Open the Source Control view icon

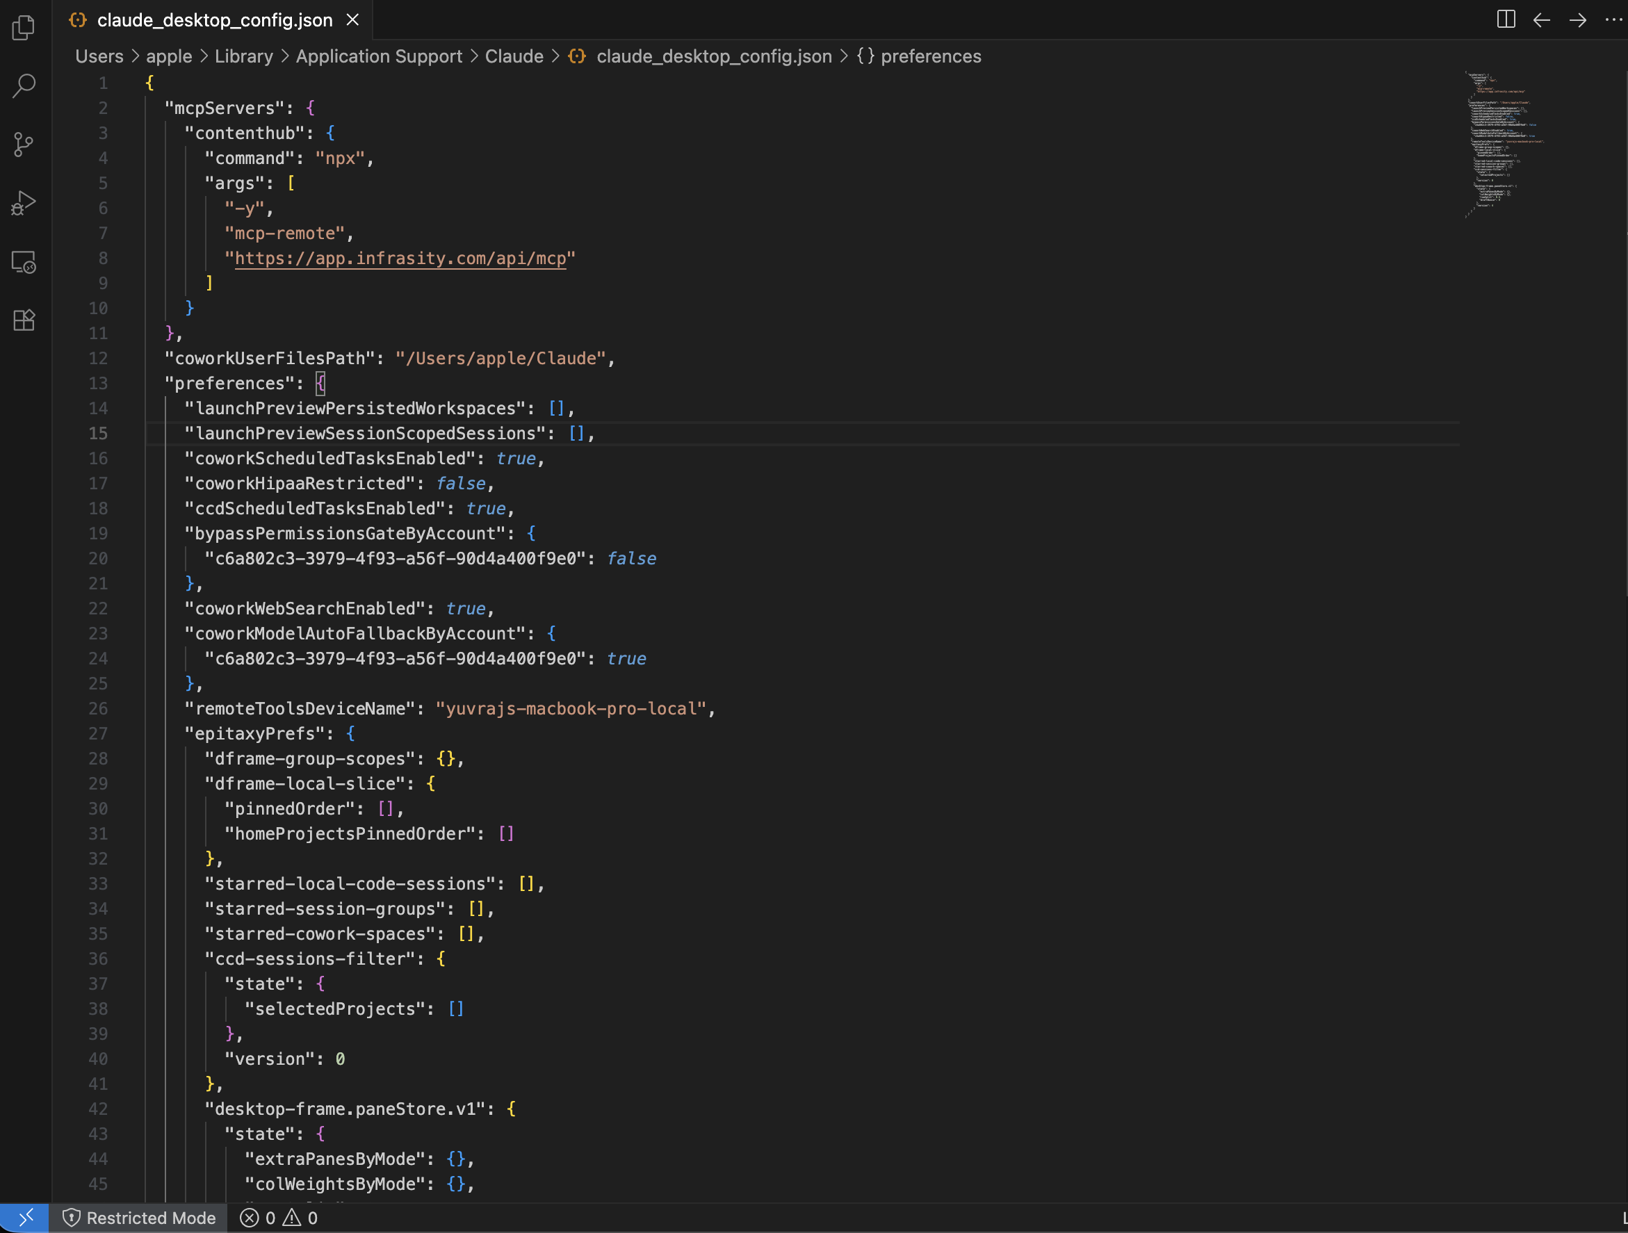click(x=24, y=144)
